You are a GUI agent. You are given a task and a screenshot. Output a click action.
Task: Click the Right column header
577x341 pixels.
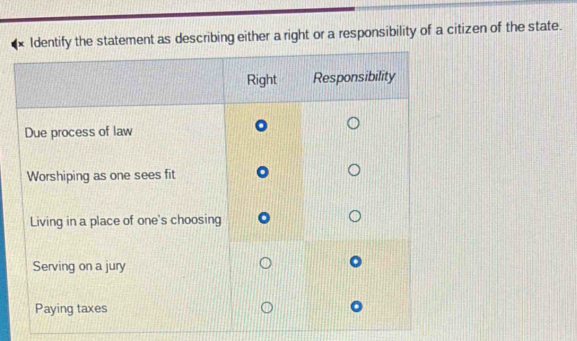click(x=261, y=80)
